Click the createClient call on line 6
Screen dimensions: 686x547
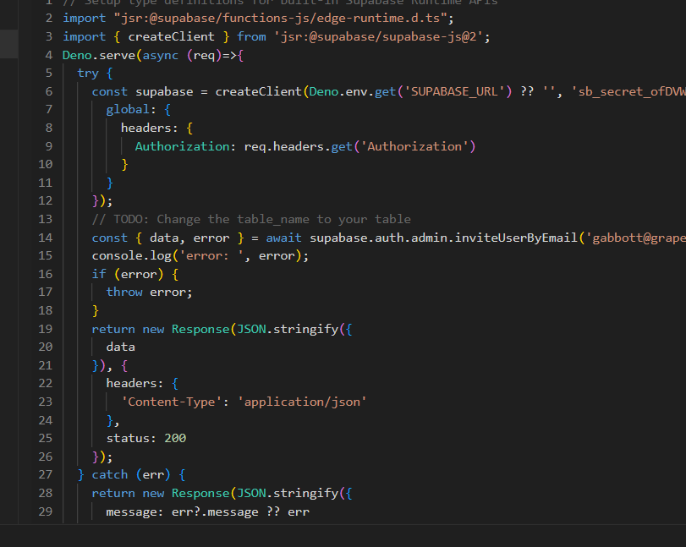coord(258,92)
